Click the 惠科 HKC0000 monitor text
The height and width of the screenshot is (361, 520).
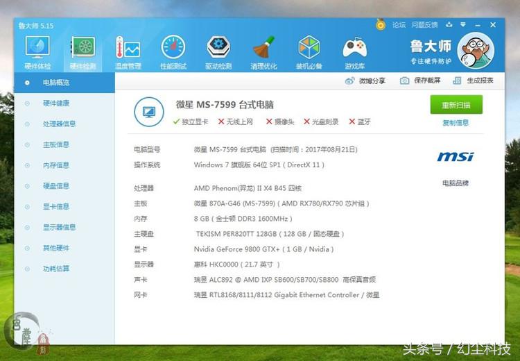point(237,265)
